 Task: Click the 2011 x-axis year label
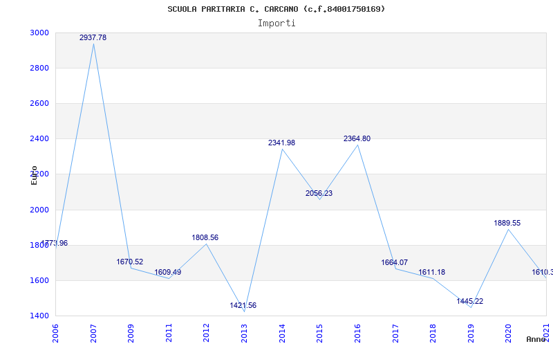pyautogui.click(x=169, y=333)
